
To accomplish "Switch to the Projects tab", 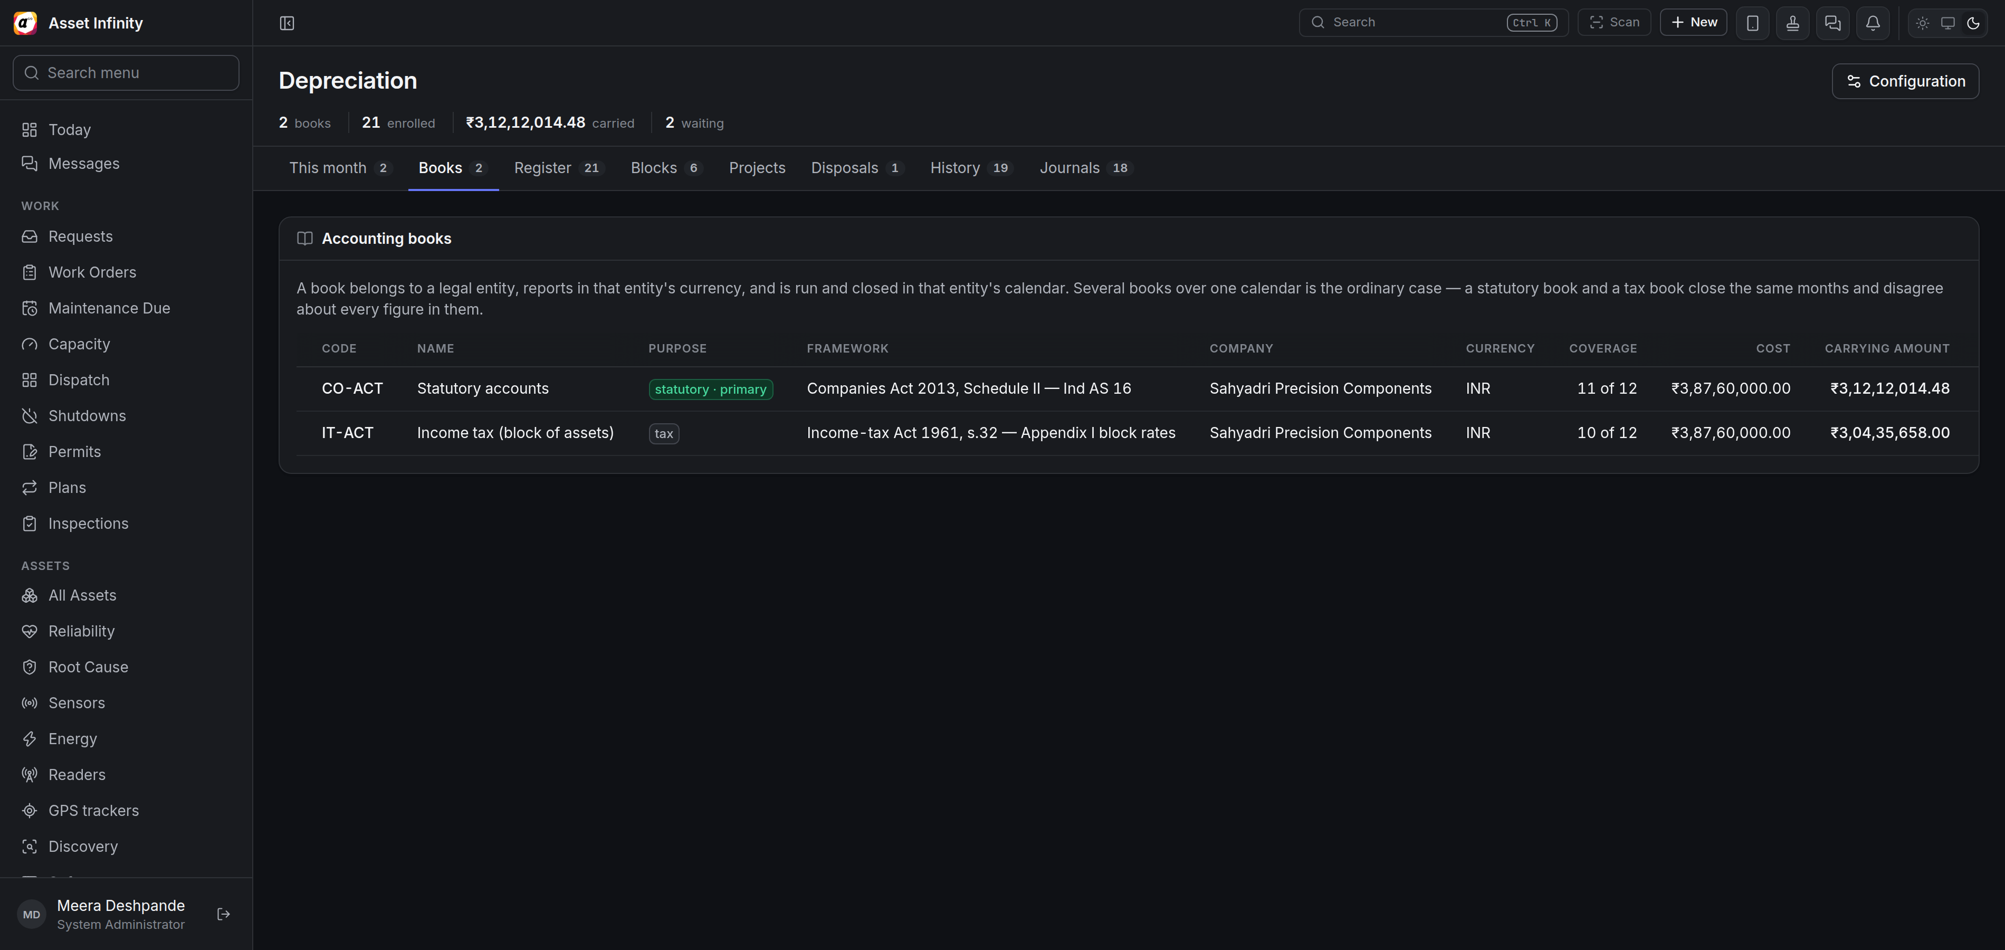I will [757, 168].
